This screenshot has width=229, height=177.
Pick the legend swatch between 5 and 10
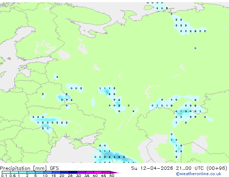(39, 172)
